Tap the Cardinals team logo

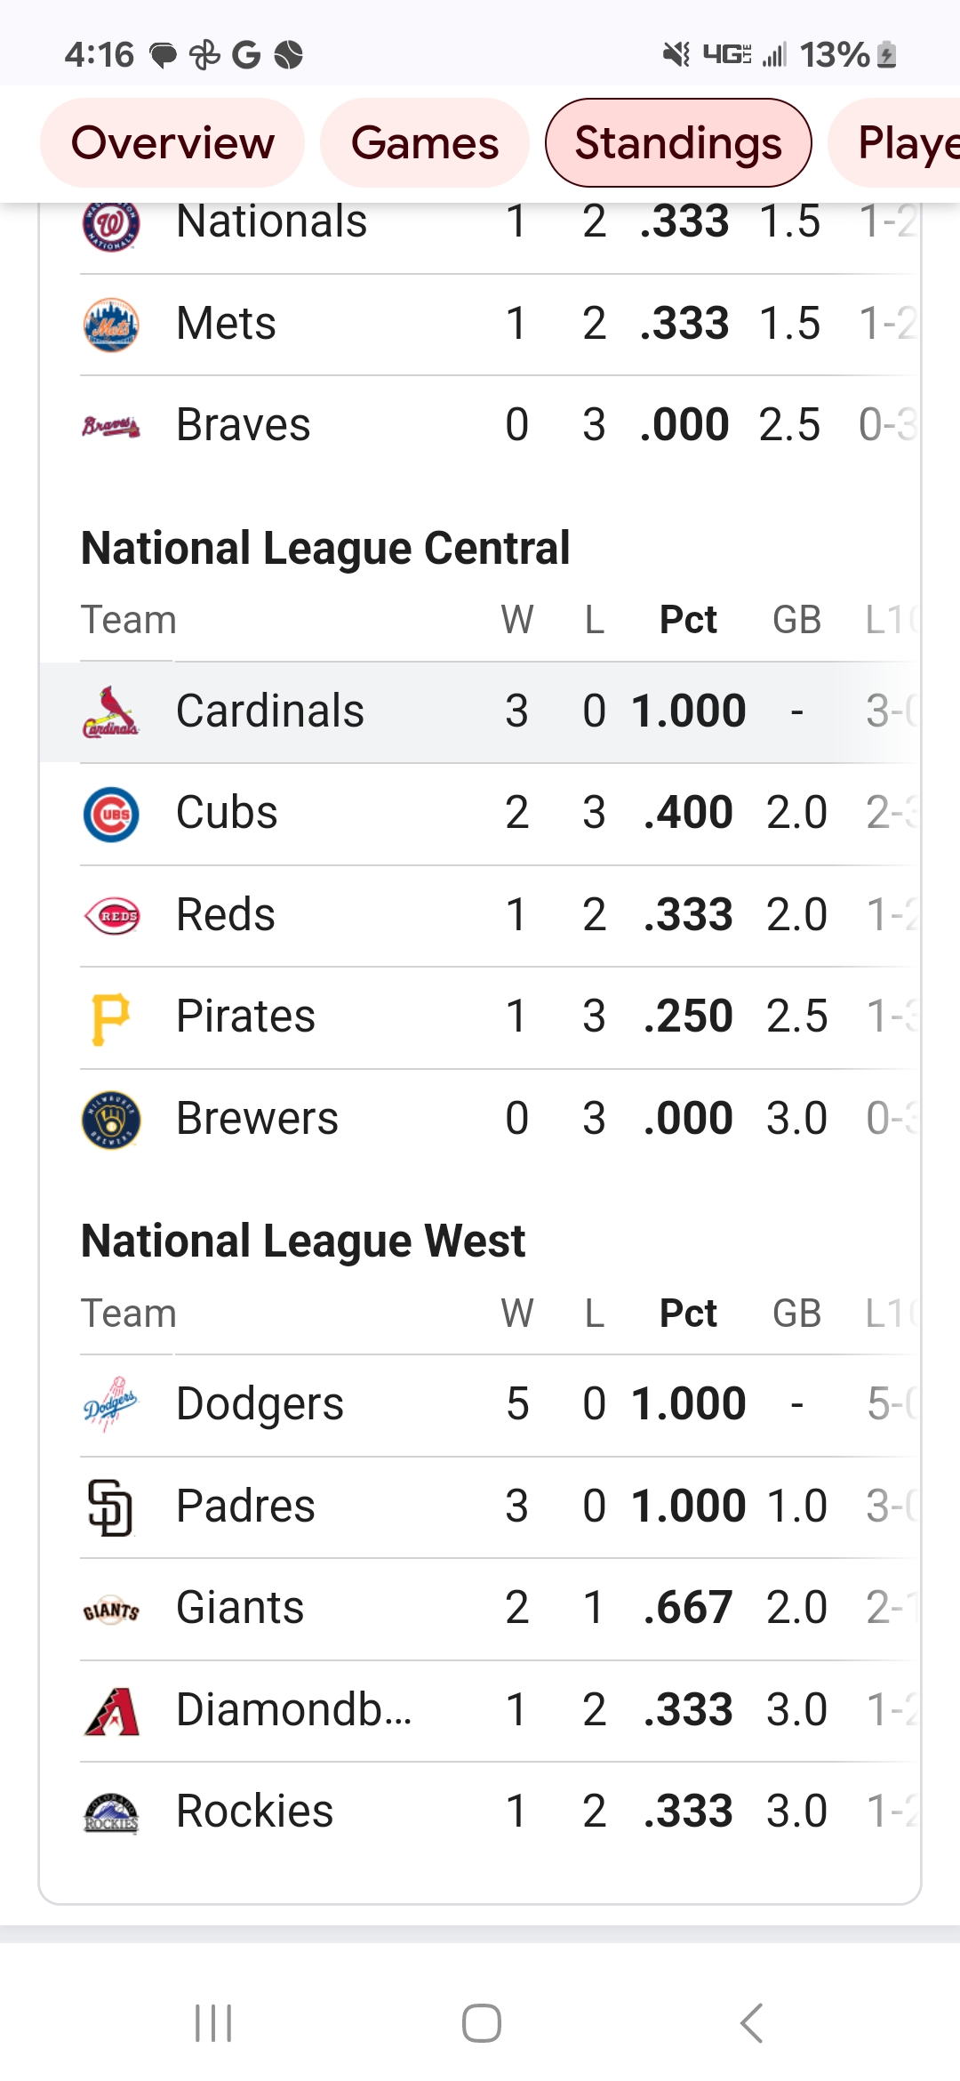point(111,712)
